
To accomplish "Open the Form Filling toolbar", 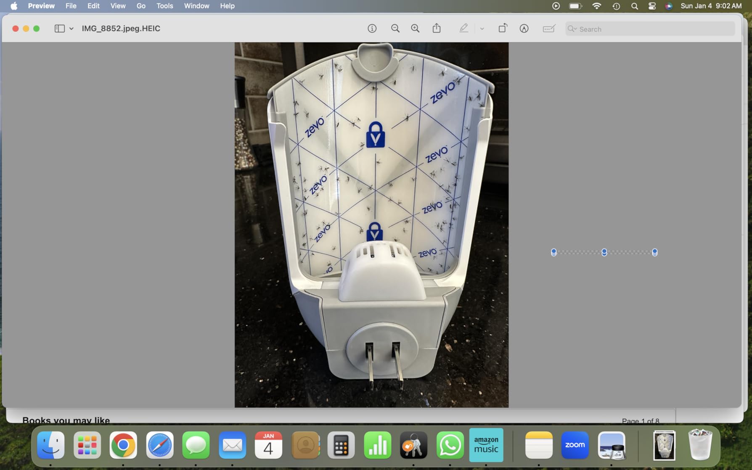I will coord(549,29).
